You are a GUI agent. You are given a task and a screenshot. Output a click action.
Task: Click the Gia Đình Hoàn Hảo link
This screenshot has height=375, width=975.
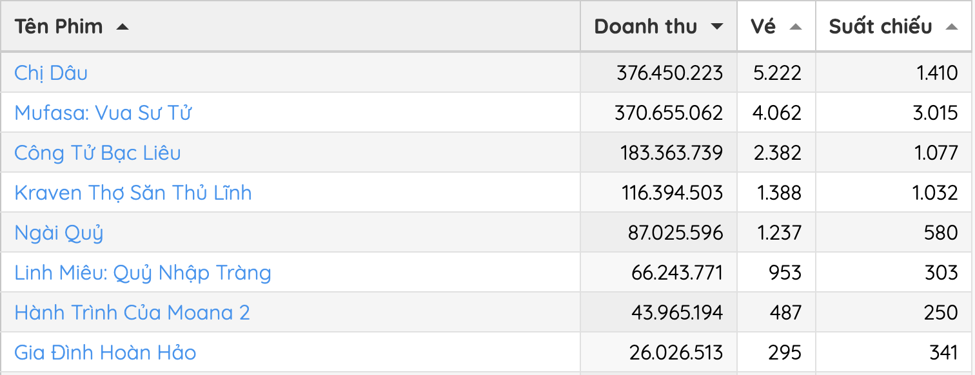[105, 352]
